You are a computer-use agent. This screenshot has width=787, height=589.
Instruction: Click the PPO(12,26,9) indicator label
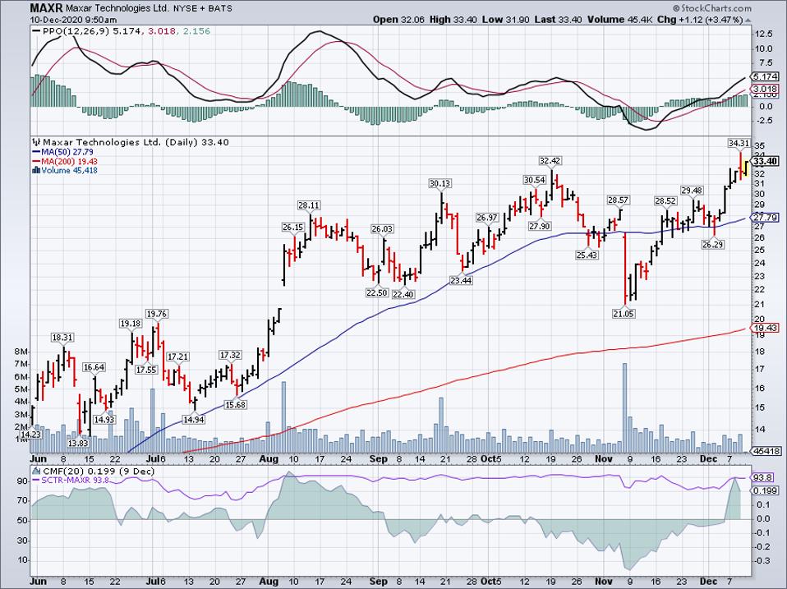(x=76, y=31)
